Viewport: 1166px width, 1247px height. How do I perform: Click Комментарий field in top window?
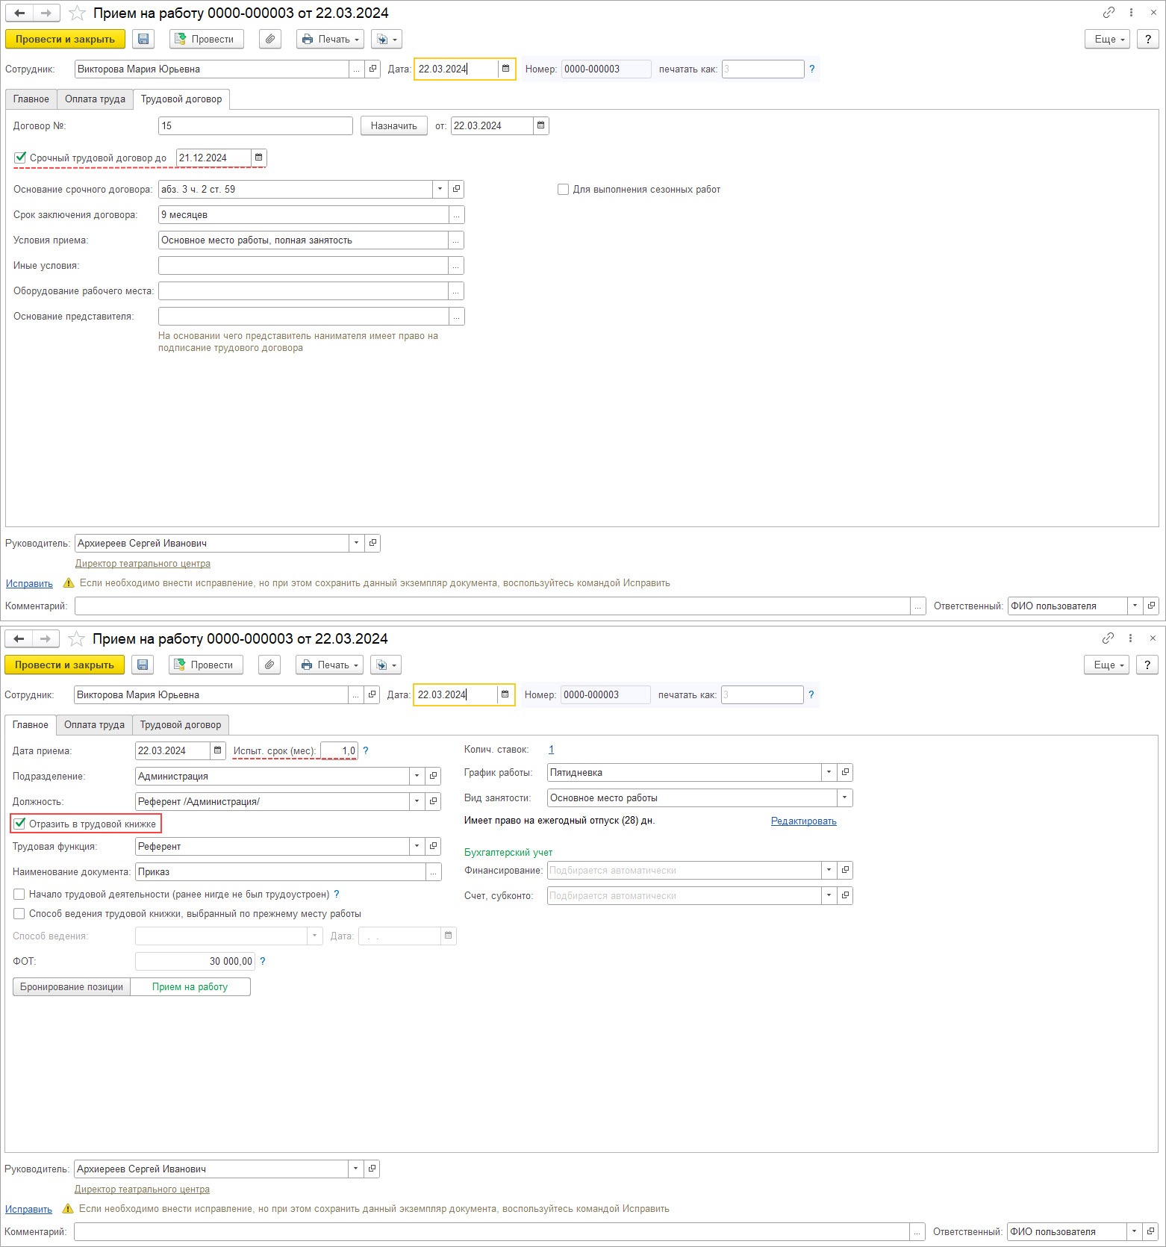(x=493, y=606)
